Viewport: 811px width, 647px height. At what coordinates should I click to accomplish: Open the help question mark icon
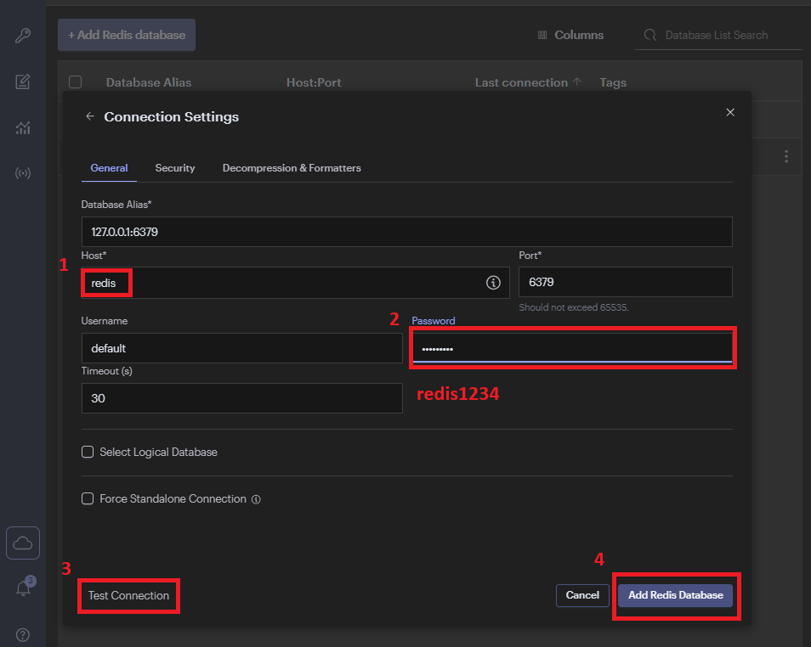point(23,634)
